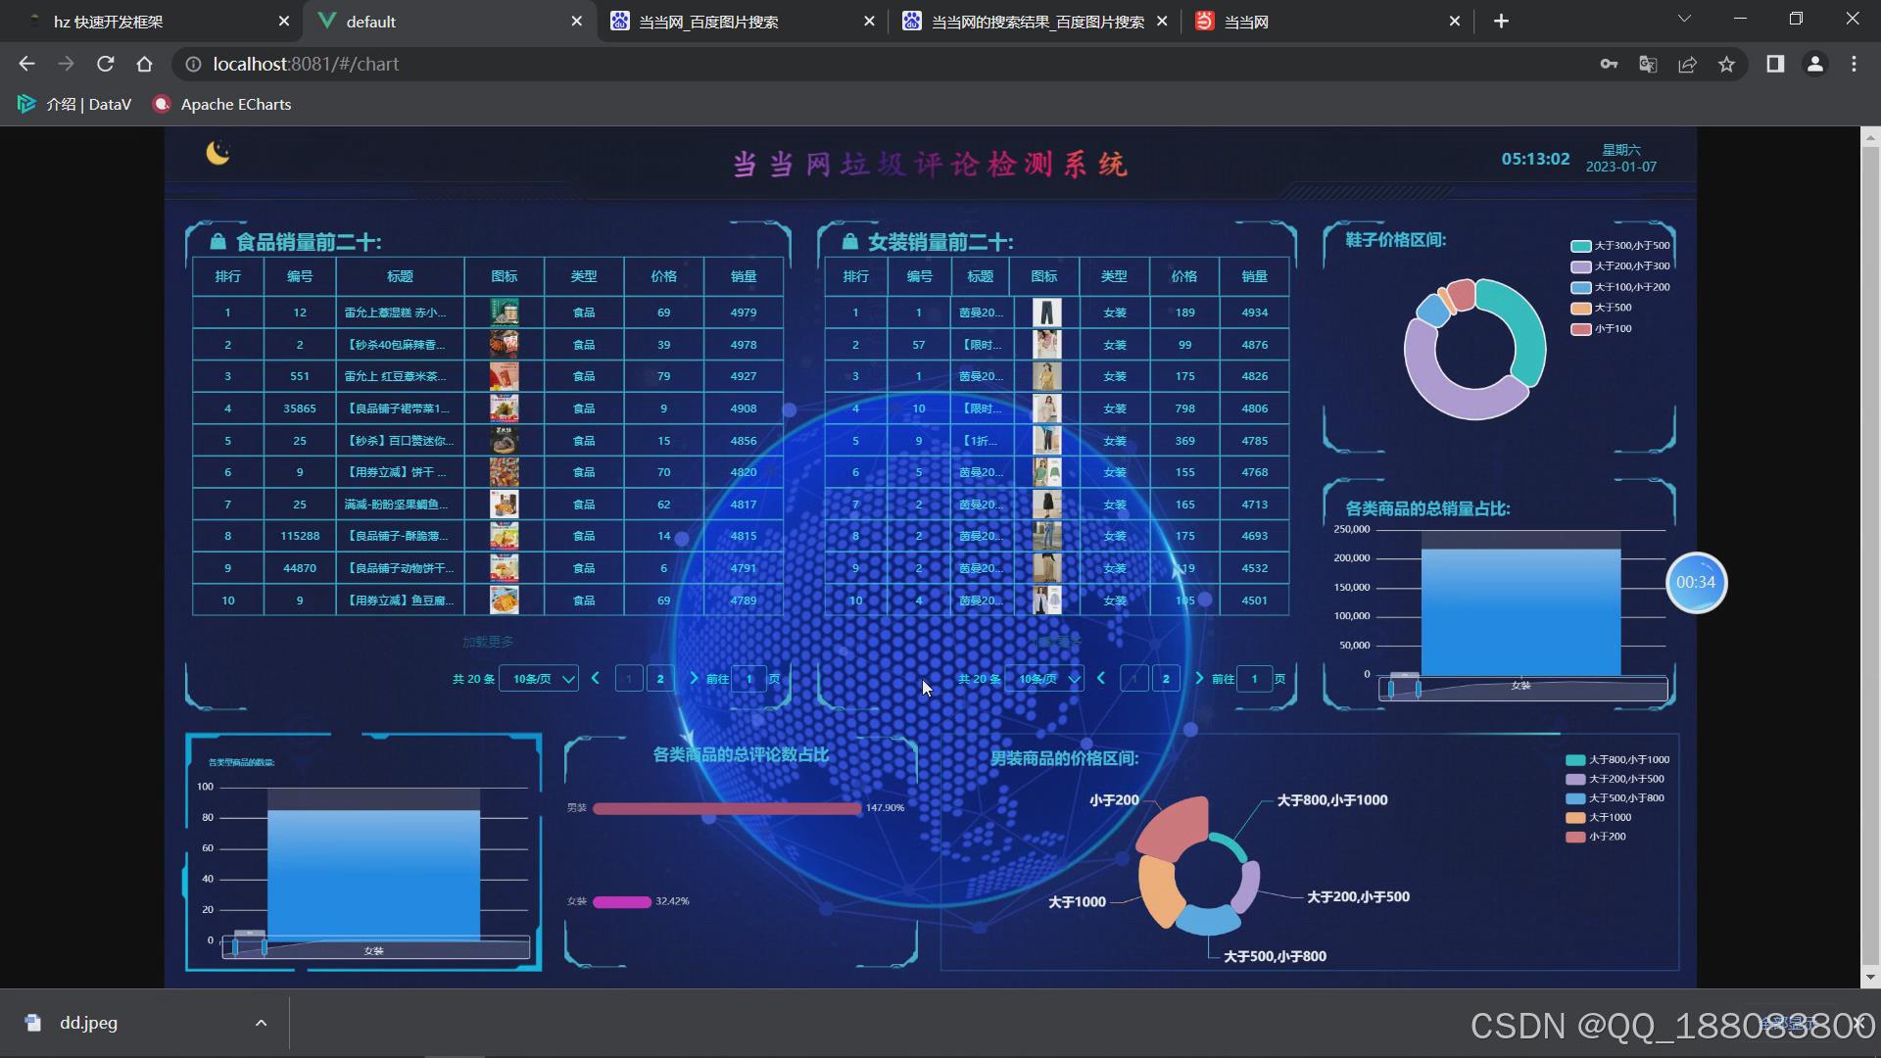1881x1058 pixels.
Task: Click the browser reload icon
Action: click(106, 65)
